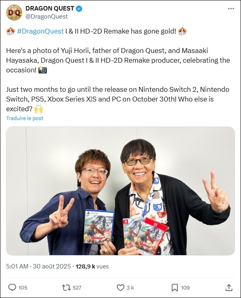Image resolution: width=241 pixels, height=298 pixels.
Task: Click the 527 reposts count
Action: pyautogui.click(x=77, y=288)
